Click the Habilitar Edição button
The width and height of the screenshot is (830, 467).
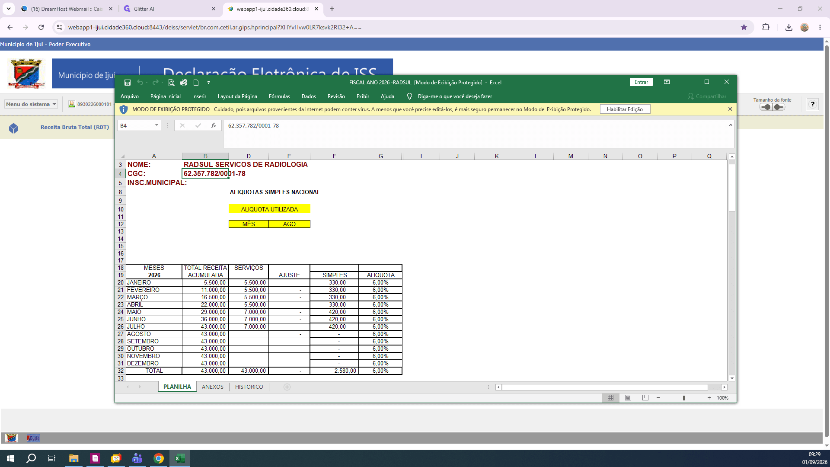(x=625, y=109)
